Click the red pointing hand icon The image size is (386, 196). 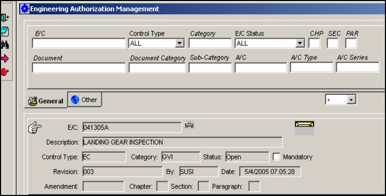click(5, 72)
